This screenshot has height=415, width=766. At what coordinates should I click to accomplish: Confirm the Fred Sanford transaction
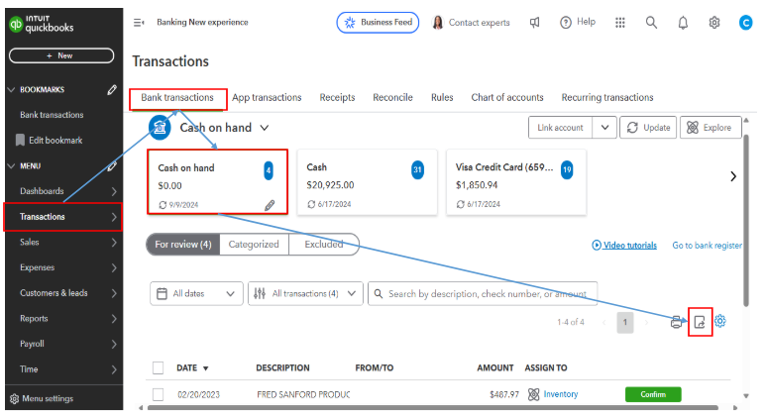pos(653,394)
